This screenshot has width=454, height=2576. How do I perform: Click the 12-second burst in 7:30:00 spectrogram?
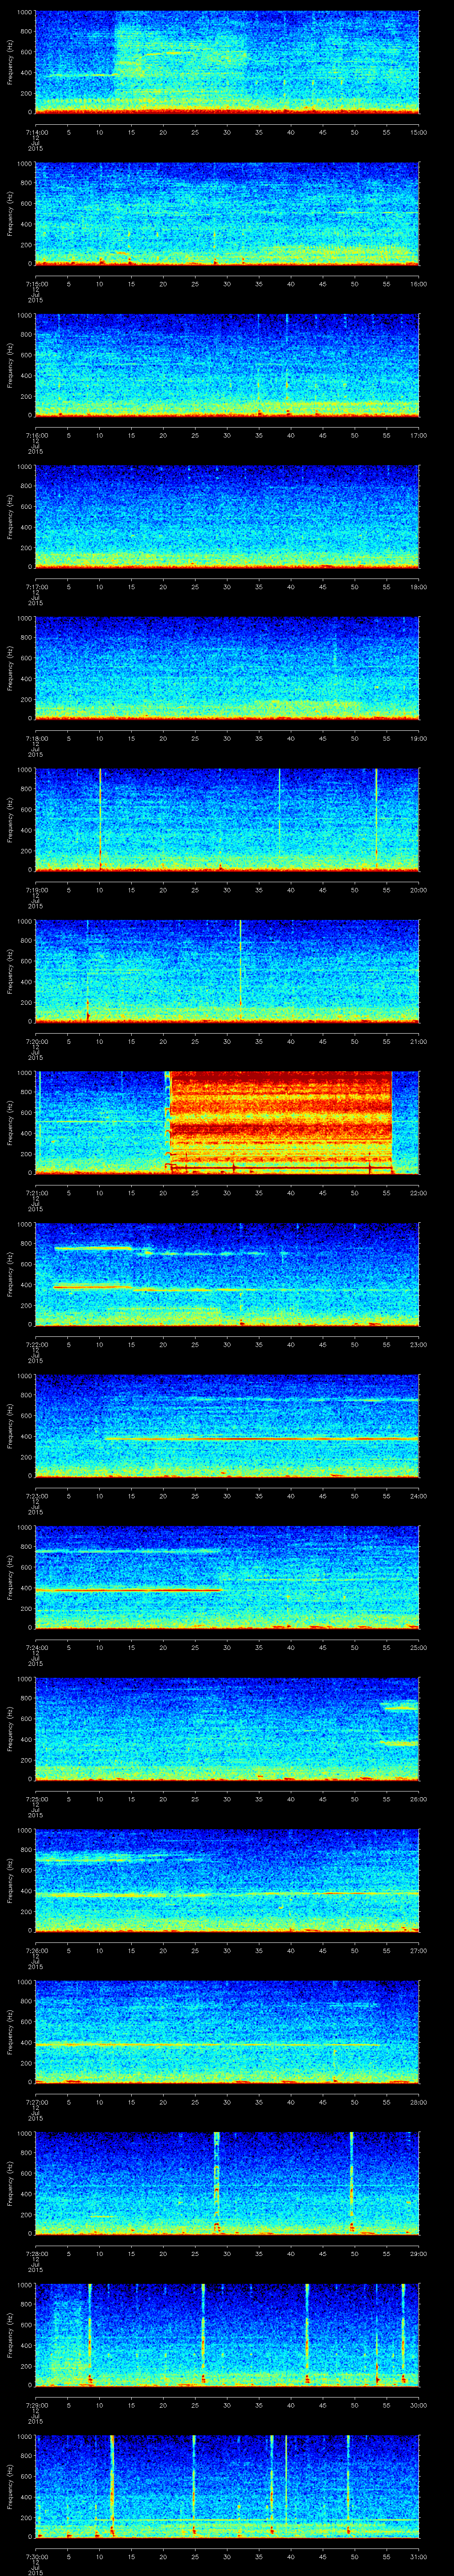pyautogui.click(x=112, y=2486)
